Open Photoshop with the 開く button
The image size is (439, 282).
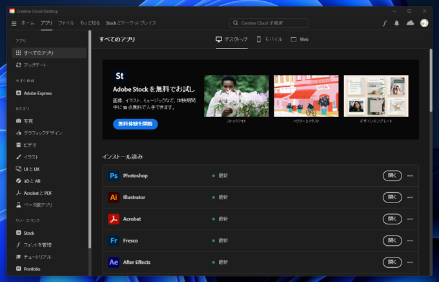tap(393, 176)
